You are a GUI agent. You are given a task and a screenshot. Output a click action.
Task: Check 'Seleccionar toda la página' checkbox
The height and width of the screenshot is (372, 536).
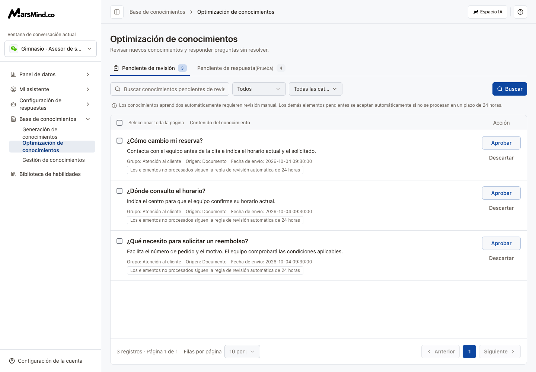pos(119,123)
